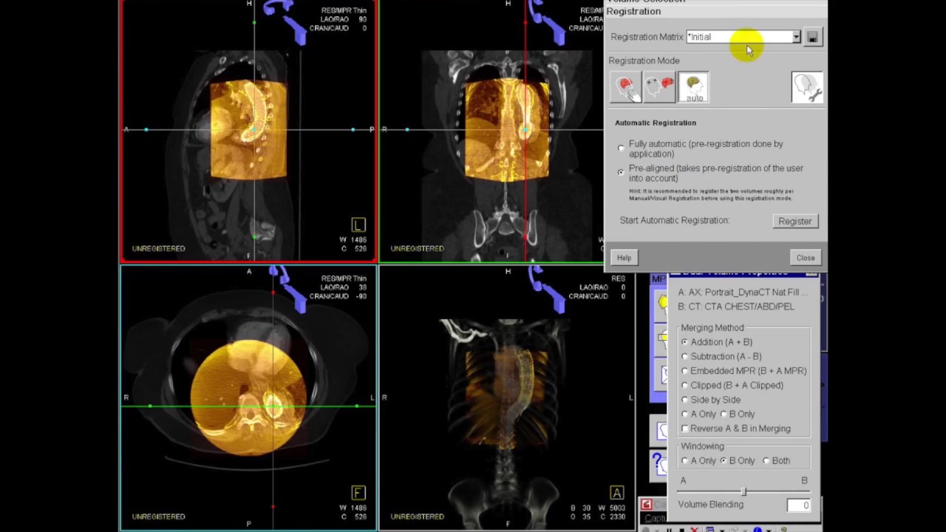Viewport: 946px width, 532px height.
Task: Select Pre-aligned registration option
Action: pos(621,172)
